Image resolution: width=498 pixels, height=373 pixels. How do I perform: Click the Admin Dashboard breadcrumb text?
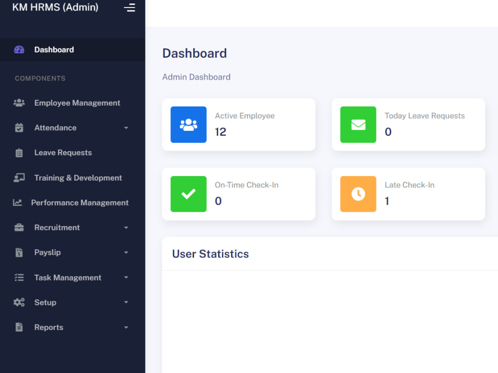coord(196,77)
